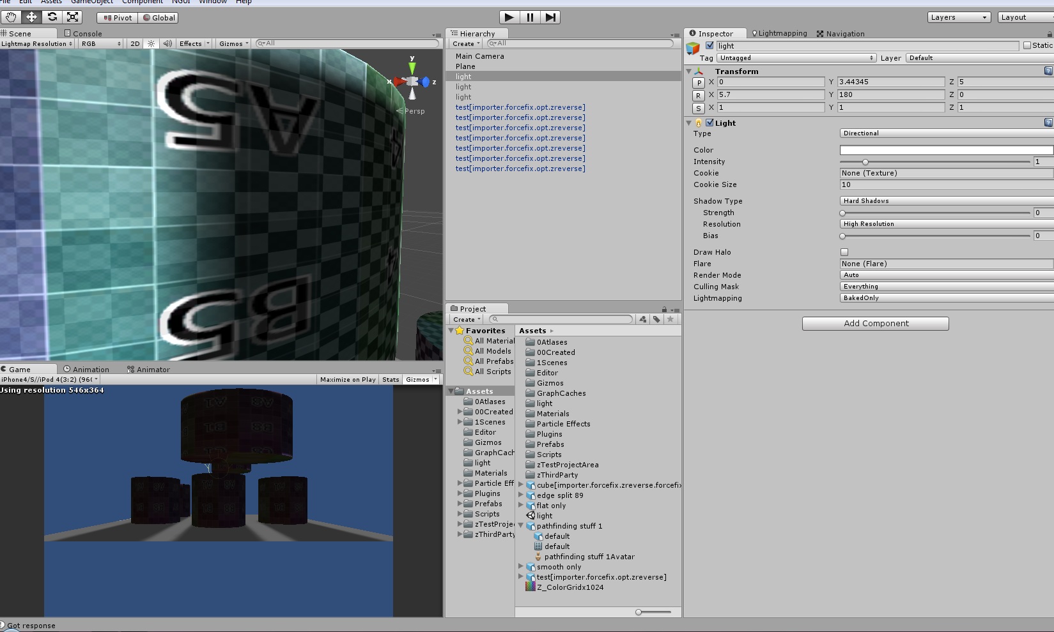Expand pathfinding stuff 1 asset arrow
This screenshot has height=632, width=1054.
point(521,525)
